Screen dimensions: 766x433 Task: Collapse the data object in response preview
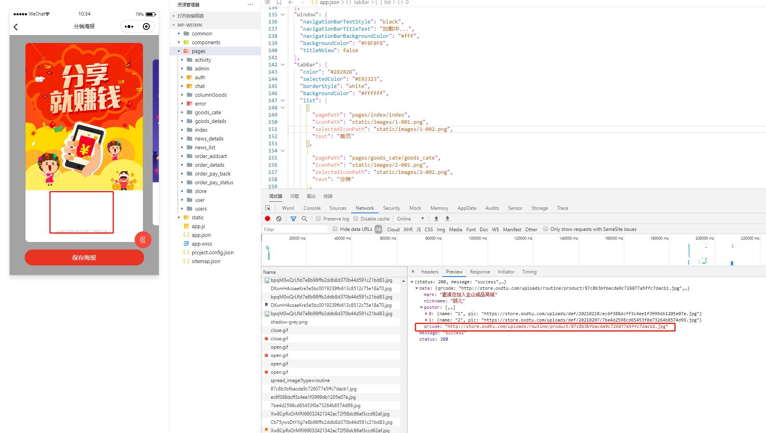point(416,288)
